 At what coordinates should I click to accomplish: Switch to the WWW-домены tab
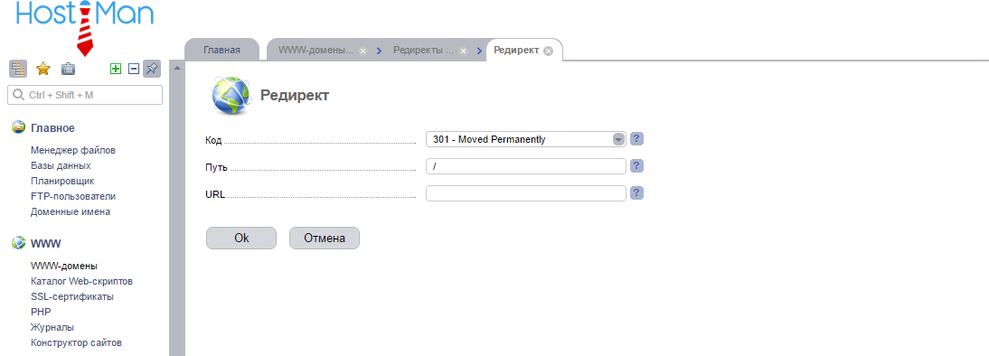pyautogui.click(x=316, y=50)
